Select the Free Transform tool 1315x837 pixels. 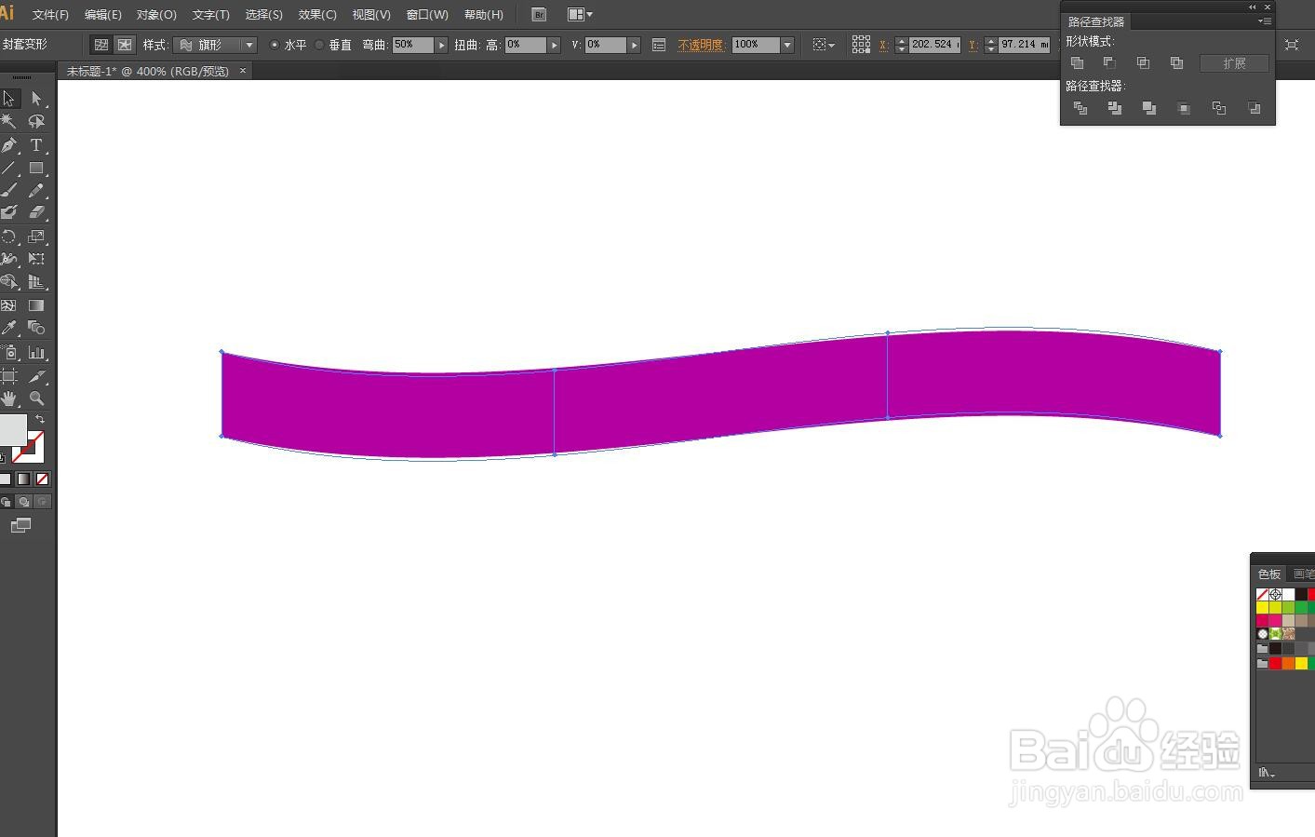point(36,259)
